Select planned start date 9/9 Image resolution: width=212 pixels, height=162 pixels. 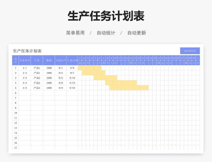pyautogui.click(x=61, y=88)
